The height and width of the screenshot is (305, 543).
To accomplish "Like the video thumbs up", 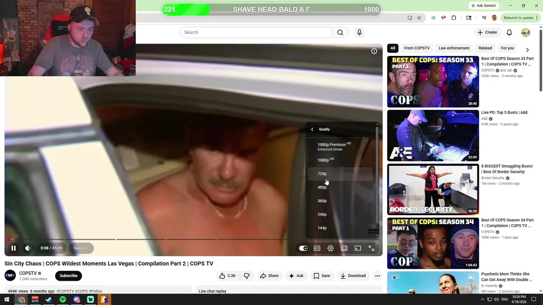I will point(227,276).
